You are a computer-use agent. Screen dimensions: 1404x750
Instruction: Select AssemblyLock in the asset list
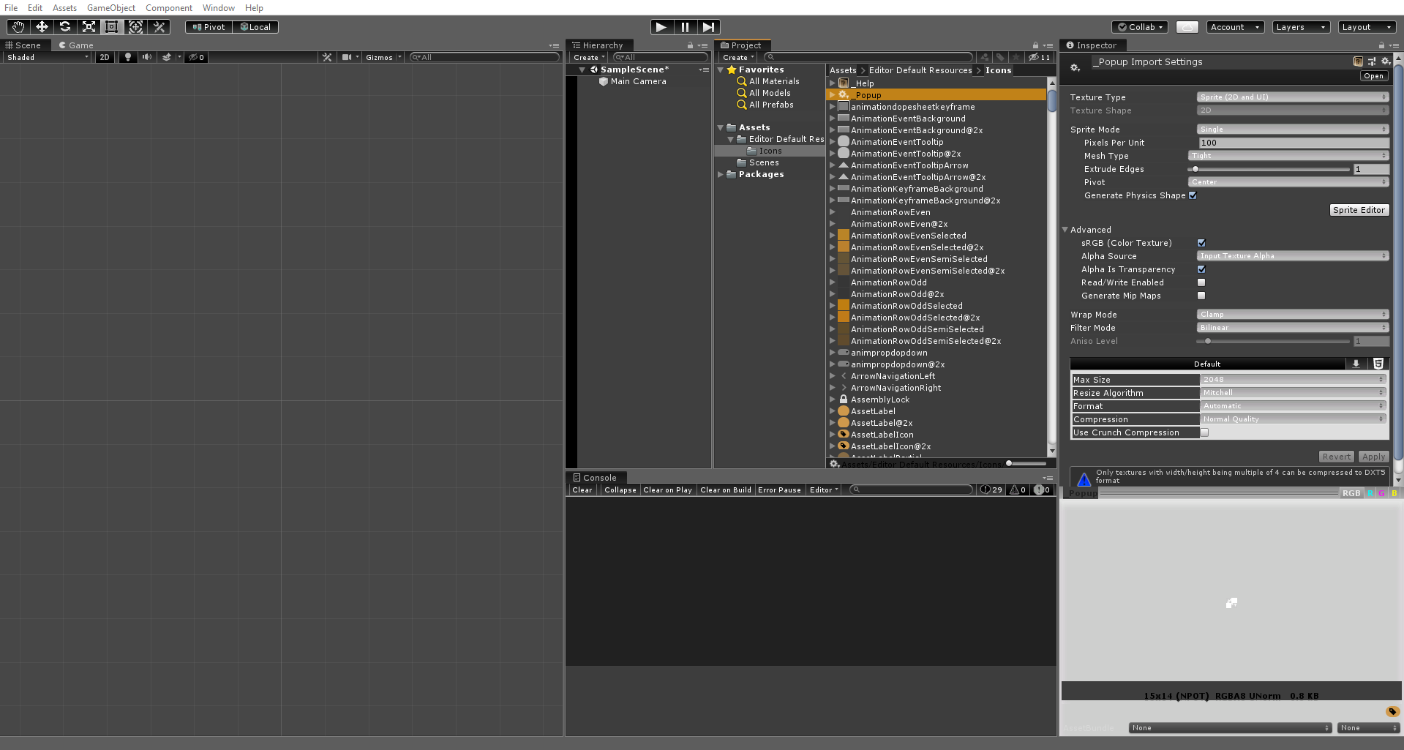pos(879,400)
